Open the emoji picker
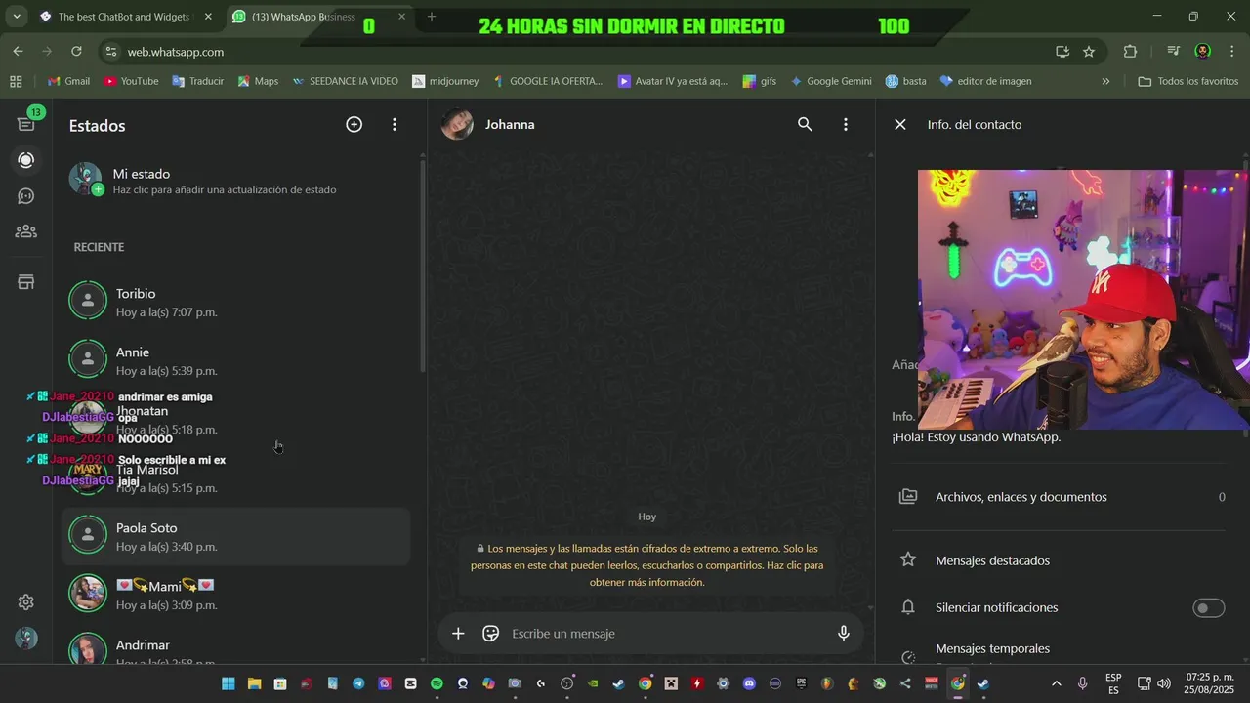The image size is (1250, 703). pyautogui.click(x=491, y=634)
